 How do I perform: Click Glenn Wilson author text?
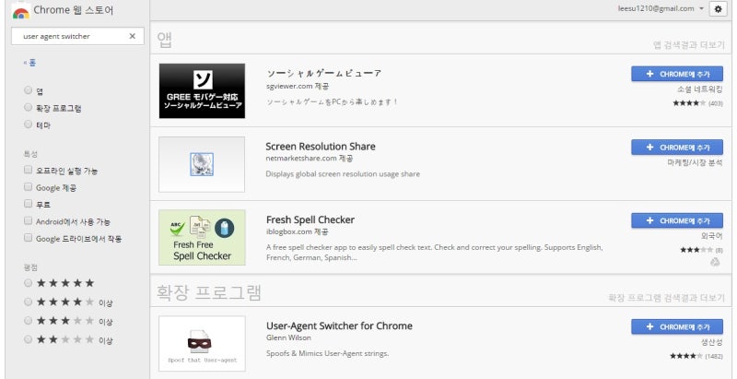tap(288, 338)
